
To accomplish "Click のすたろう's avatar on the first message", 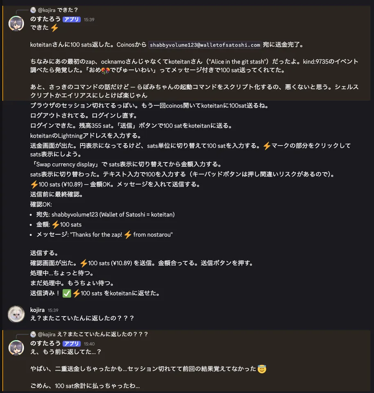I will [16, 23].
